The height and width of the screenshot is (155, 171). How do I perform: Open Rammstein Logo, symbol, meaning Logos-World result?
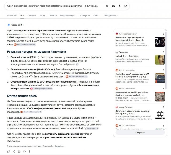(x=133, y=112)
